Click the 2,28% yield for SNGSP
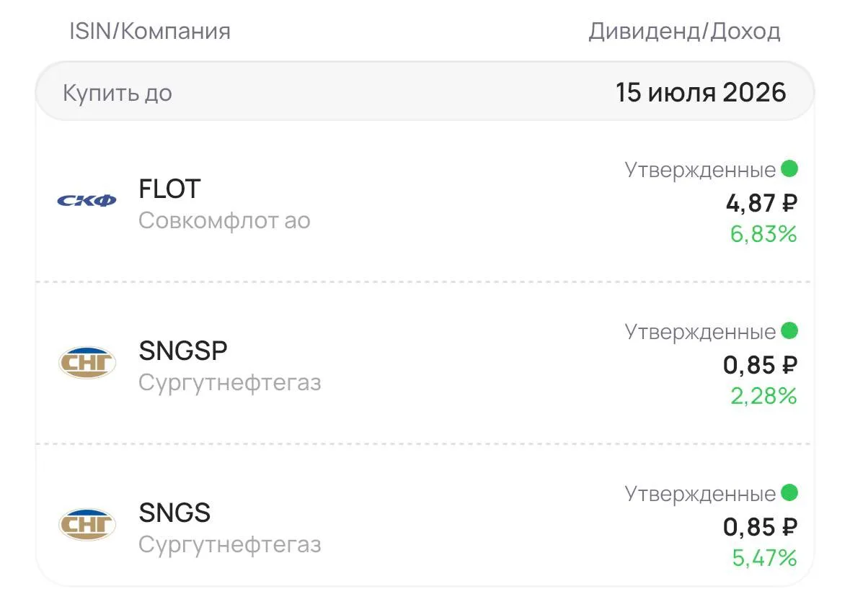The width and height of the screenshot is (850, 599). [x=763, y=396]
